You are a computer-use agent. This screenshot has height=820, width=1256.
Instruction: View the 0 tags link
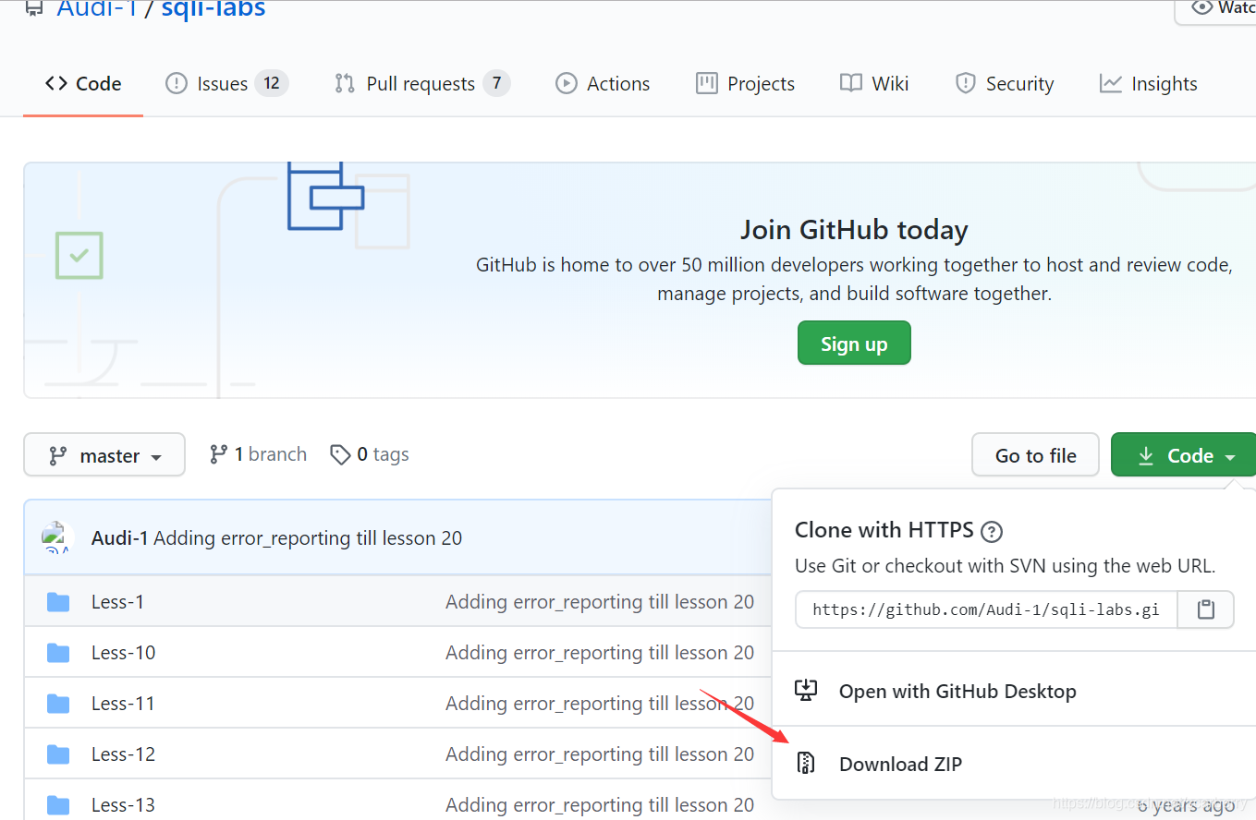(x=370, y=454)
